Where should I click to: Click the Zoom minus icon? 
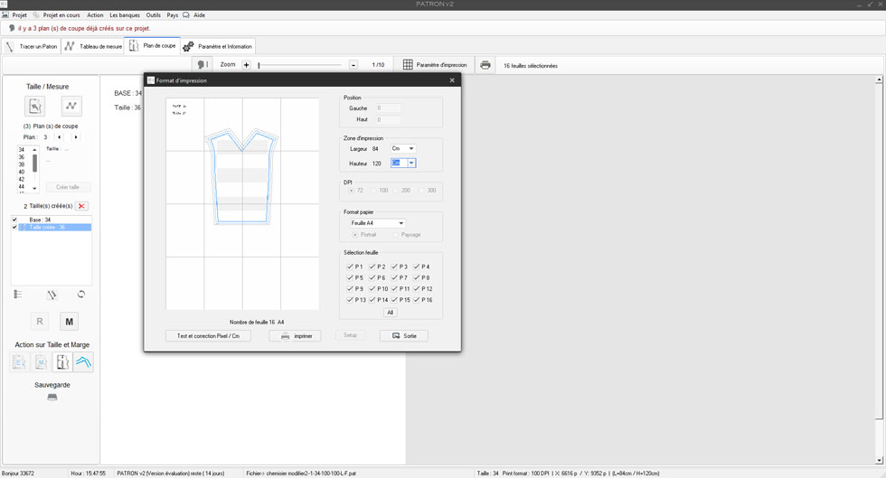(353, 65)
